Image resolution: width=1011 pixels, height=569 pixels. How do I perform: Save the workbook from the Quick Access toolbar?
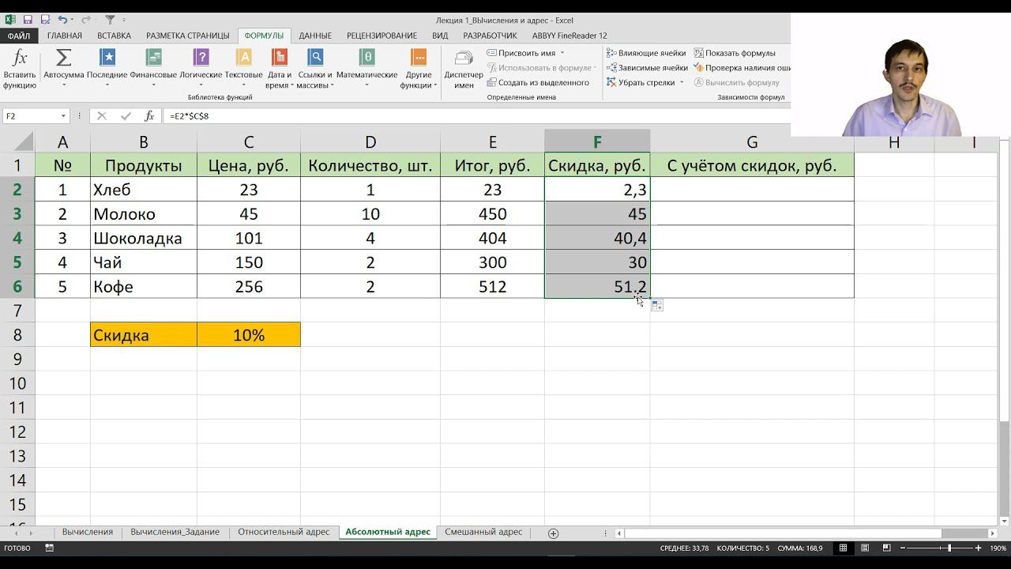pos(28,20)
